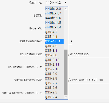The height and width of the screenshot is (103, 109).
Task: Select Q35-2.12 in dropdown list
Action: [54, 60]
